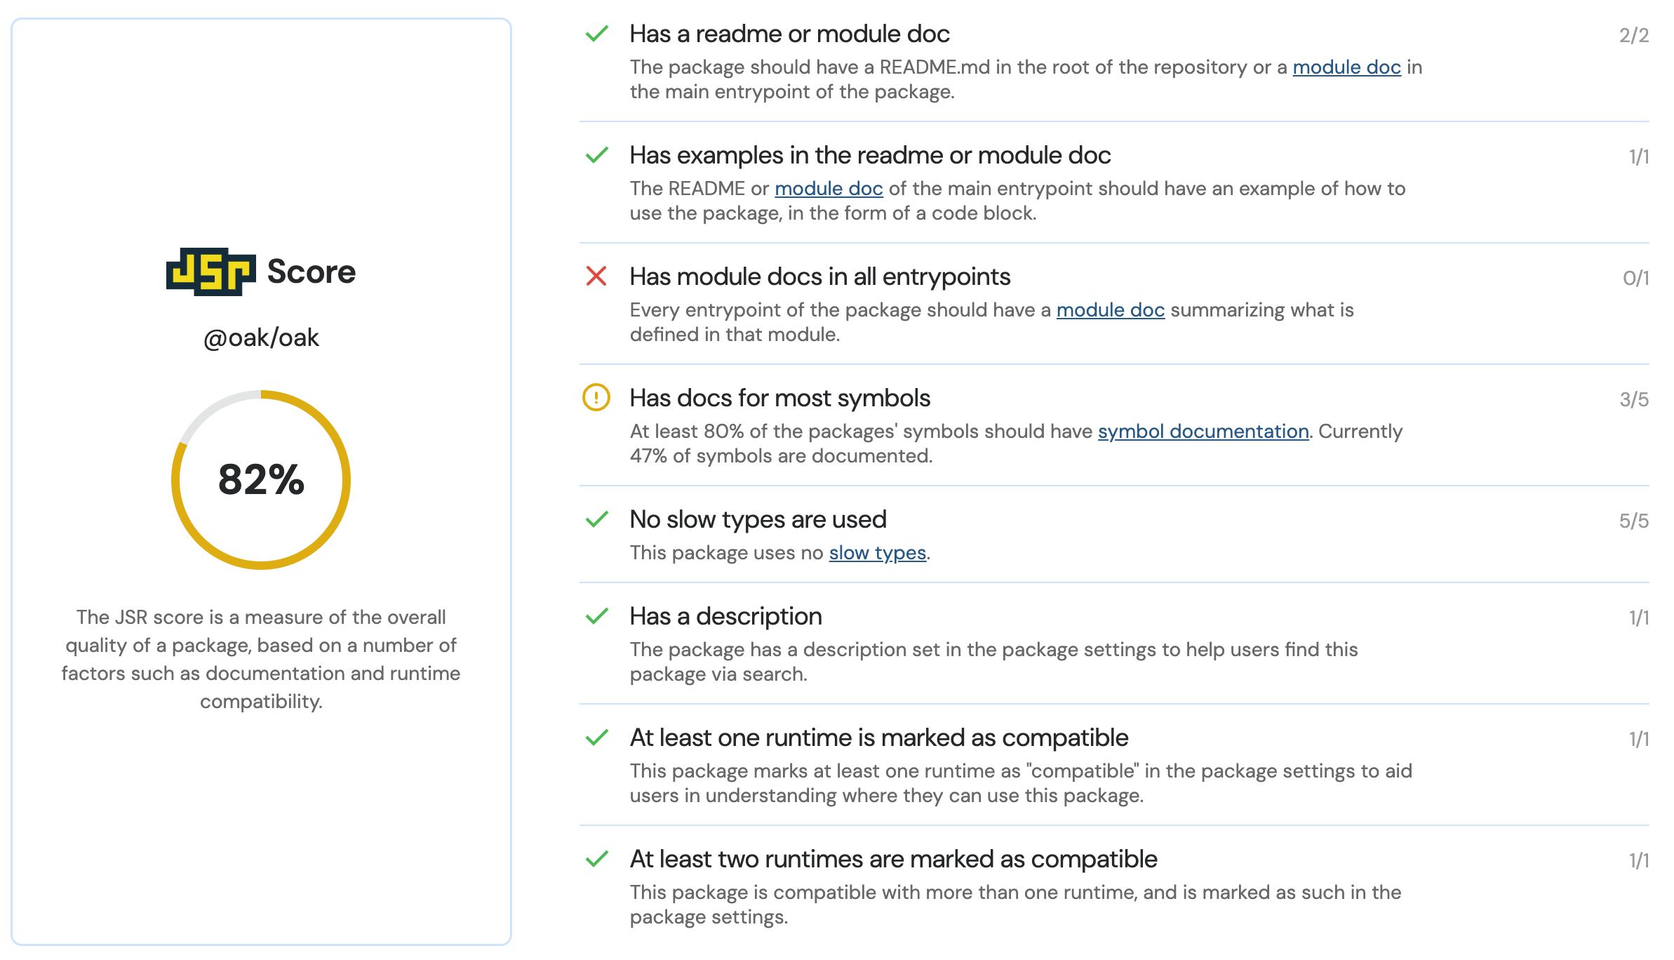
Task: Click the green checkmark beside readme or module doc
Action: 596,34
